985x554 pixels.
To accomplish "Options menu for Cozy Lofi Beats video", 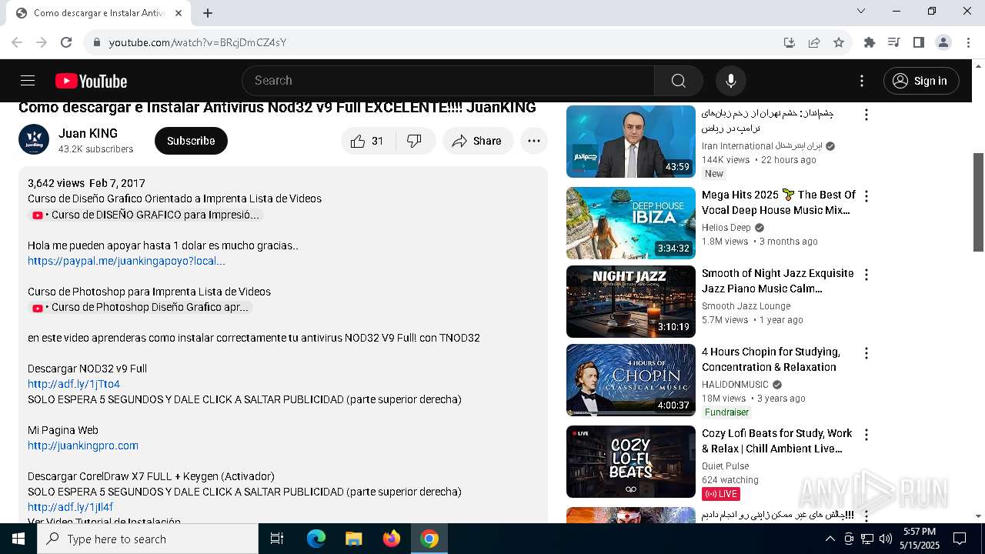I will tap(866, 435).
